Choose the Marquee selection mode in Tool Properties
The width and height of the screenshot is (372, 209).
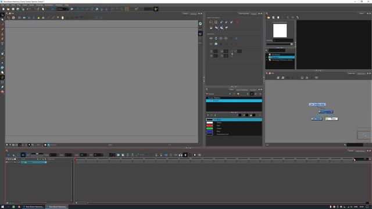[x=216, y=22]
